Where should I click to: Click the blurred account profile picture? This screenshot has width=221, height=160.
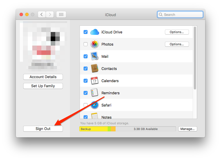(x=43, y=42)
